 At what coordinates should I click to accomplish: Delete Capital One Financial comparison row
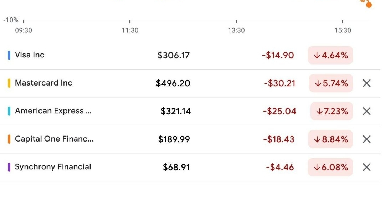(x=366, y=139)
